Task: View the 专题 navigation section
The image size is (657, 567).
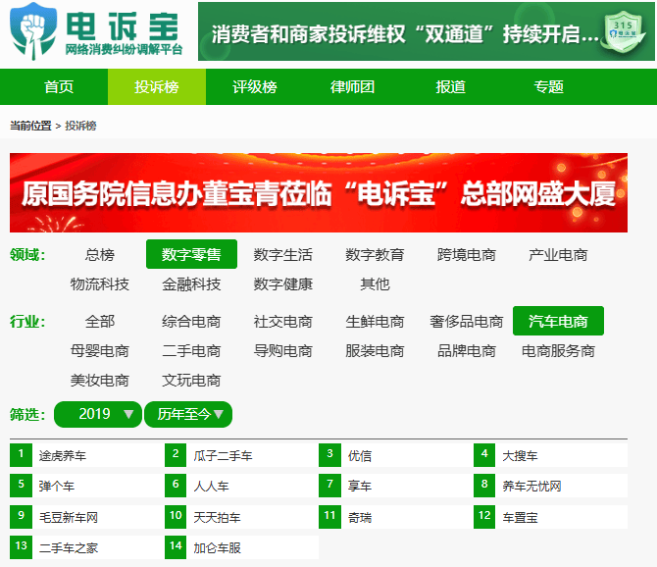Action: pyautogui.click(x=549, y=86)
